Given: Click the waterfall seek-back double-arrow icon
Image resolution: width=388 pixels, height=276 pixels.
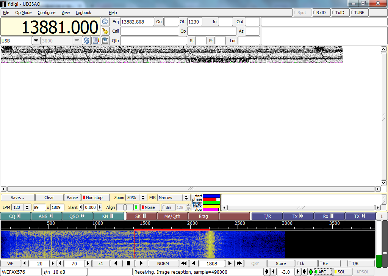Looking at the screenshot, I should [184, 263].
